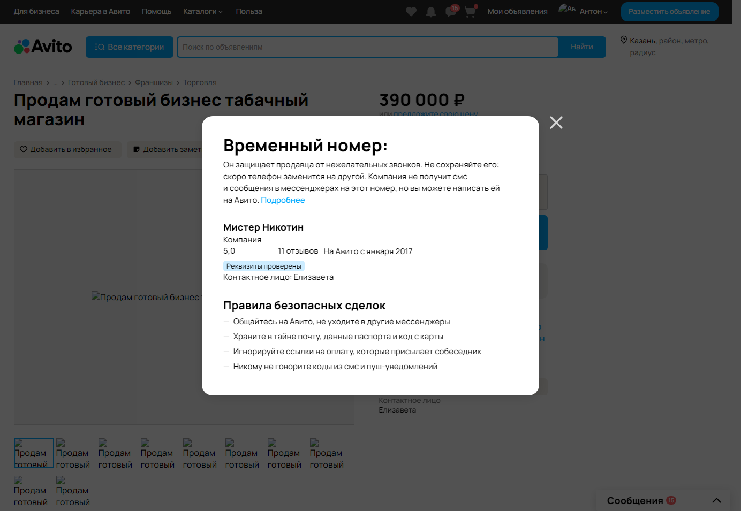741x511 pixels.
Task: Expand the Антон account menu
Action: 594,11
